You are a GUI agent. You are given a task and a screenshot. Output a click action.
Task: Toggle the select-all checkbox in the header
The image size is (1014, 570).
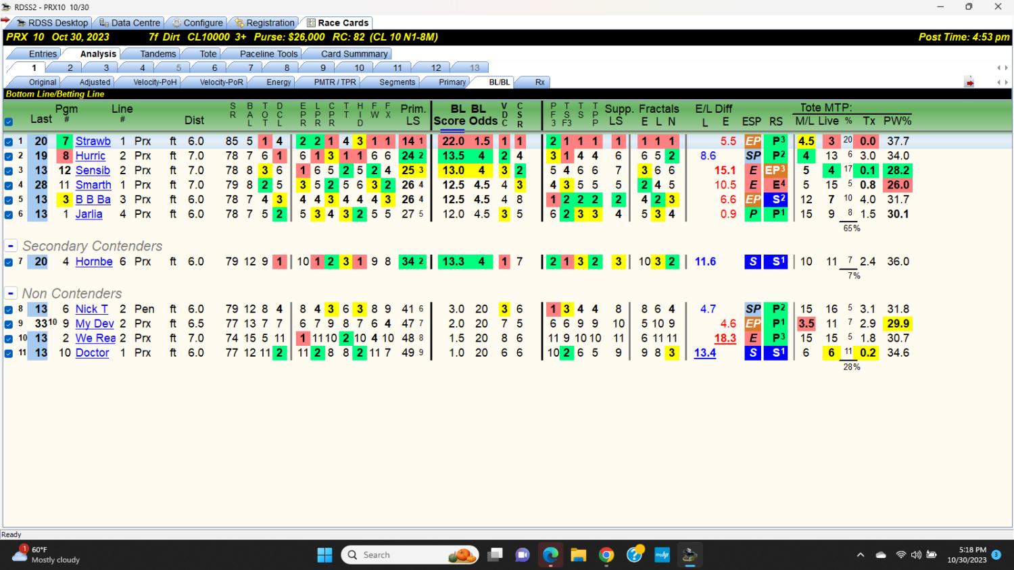[x=9, y=122]
